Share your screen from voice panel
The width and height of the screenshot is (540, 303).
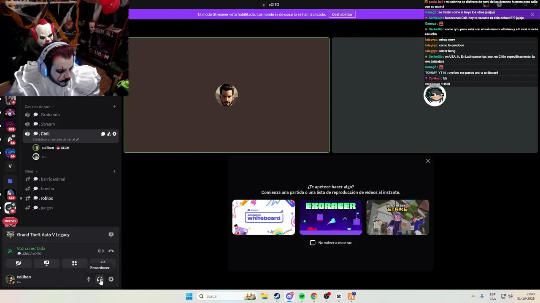click(46, 263)
